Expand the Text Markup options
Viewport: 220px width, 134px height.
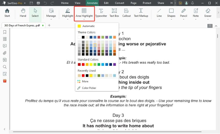pyautogui.click(x=141, y=13)
